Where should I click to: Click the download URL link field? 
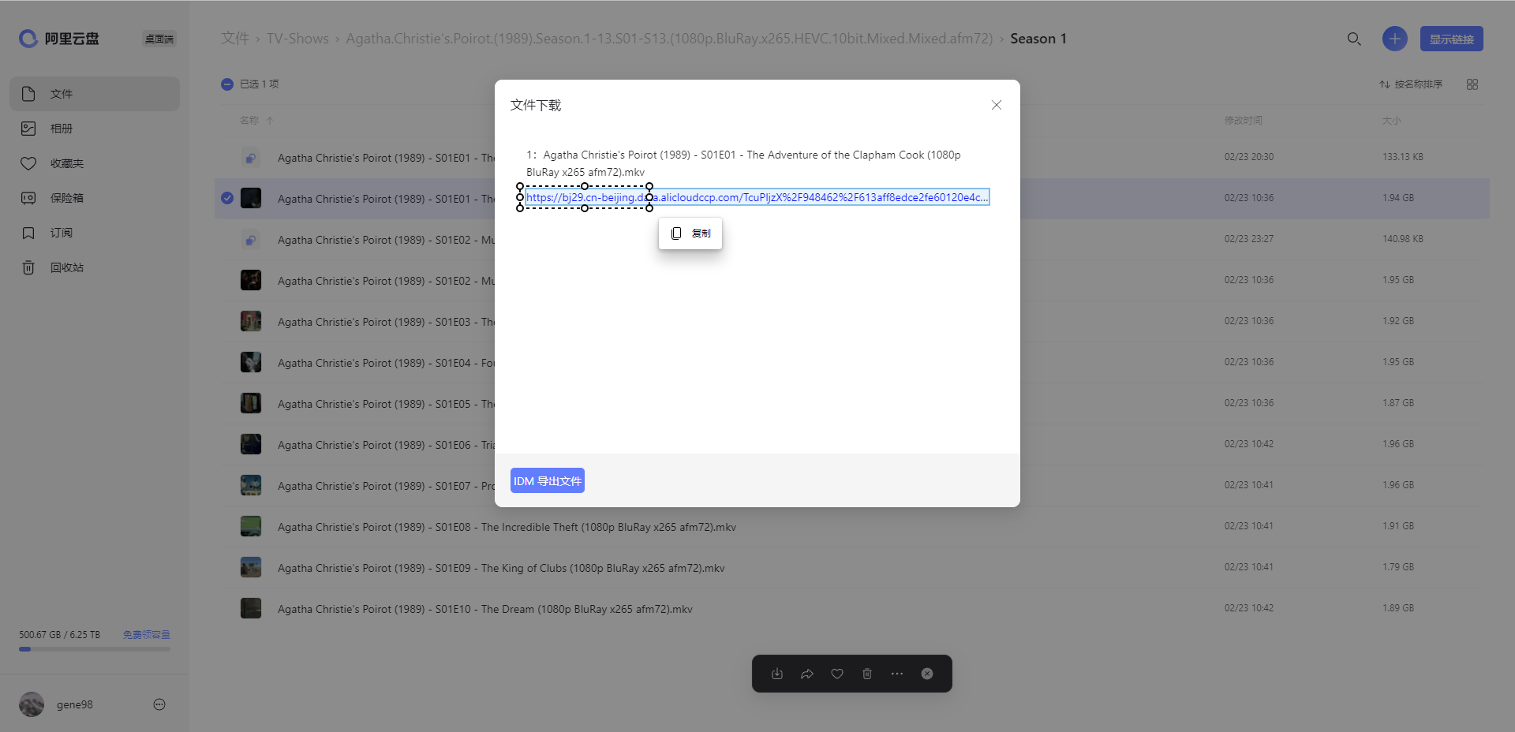pos(757,197)
